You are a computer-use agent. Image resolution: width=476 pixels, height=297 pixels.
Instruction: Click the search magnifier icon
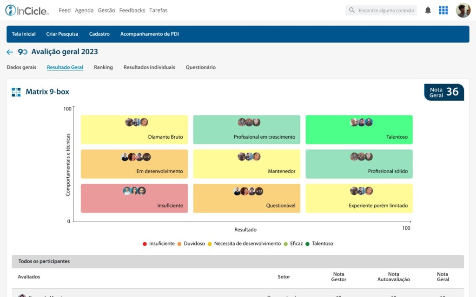click(351, 10)
